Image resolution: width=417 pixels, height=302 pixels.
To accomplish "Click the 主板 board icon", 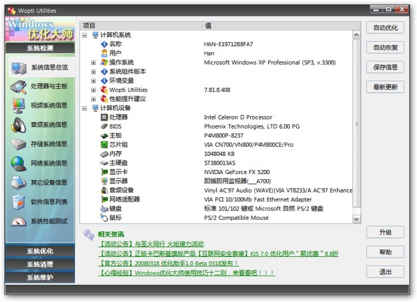I will 105,136.
